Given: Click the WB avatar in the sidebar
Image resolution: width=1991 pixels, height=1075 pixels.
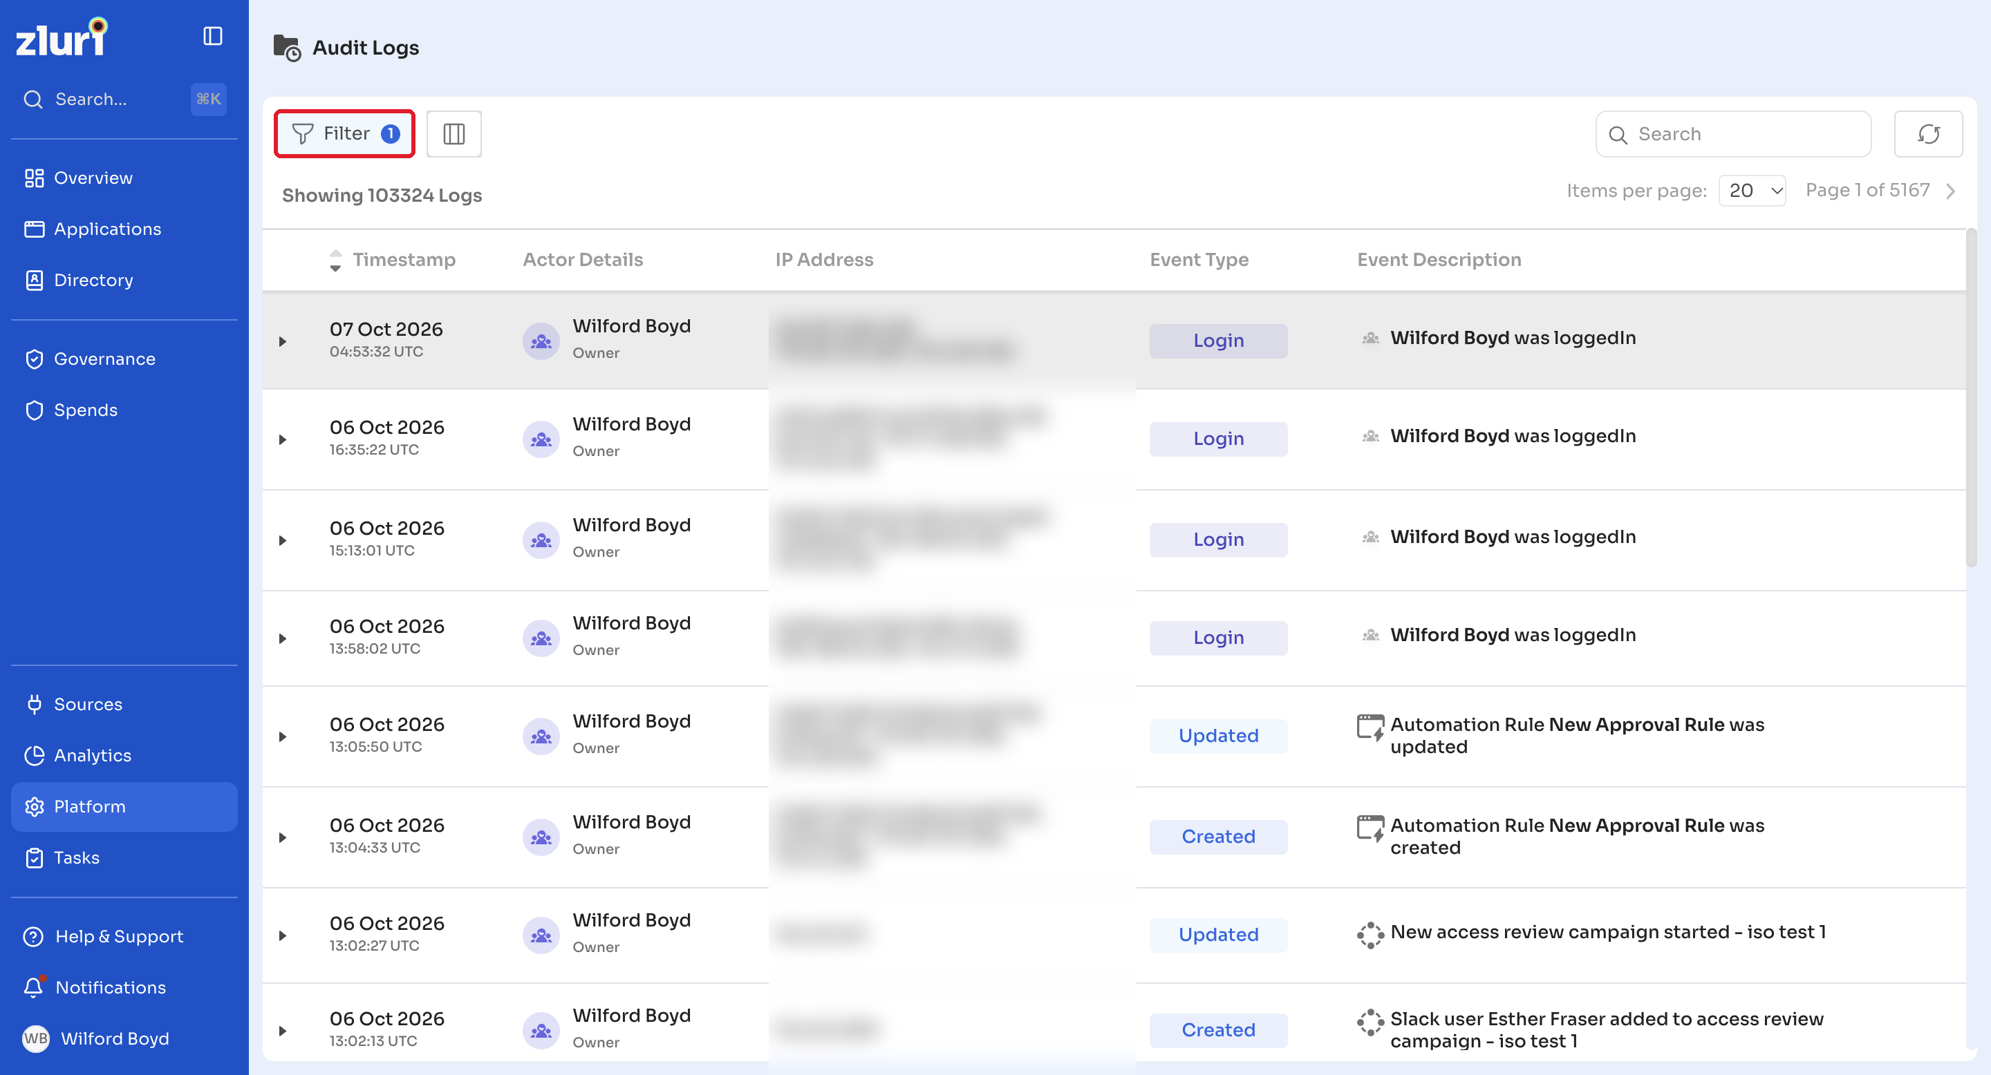Looking at the screenshot, I should 35,1038.
